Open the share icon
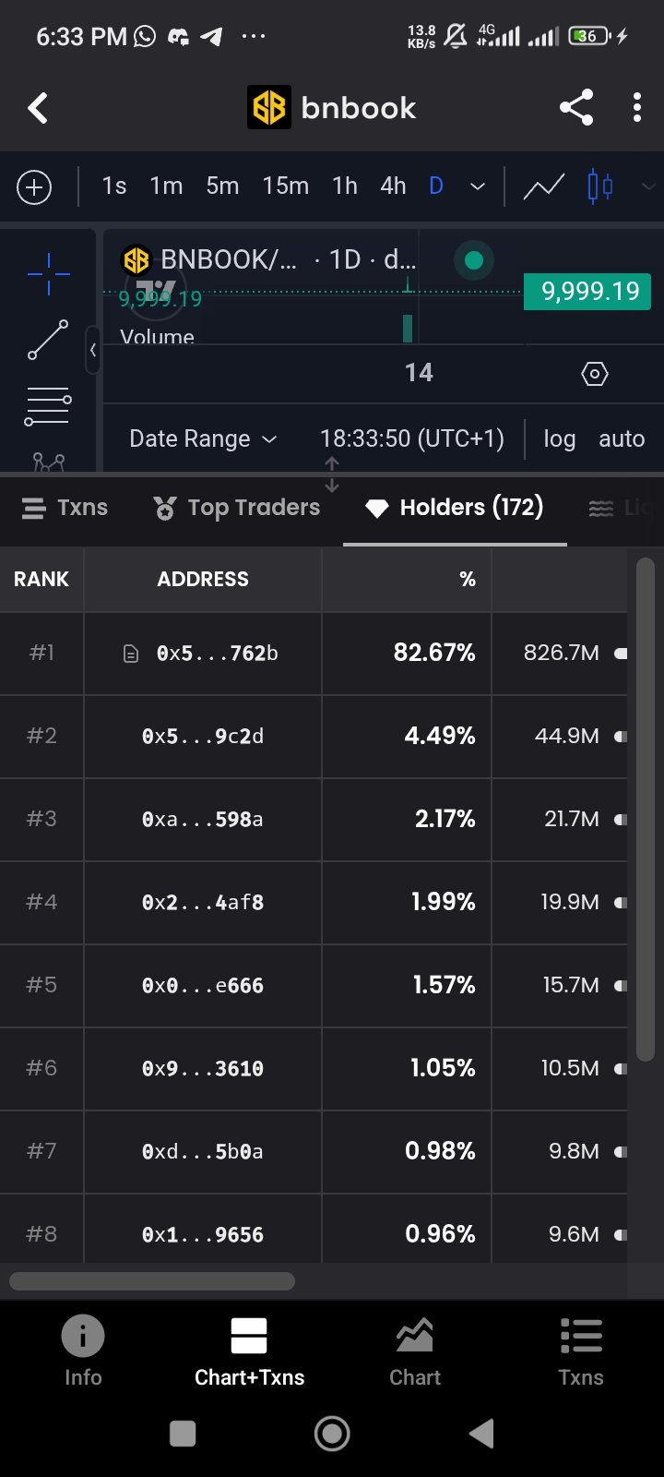 pos(576,108)
